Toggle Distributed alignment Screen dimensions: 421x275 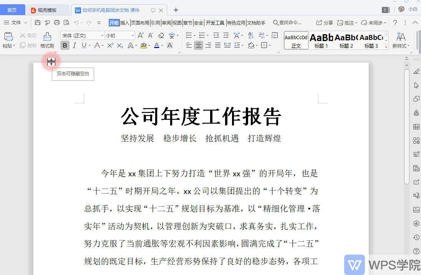(227, 46)
